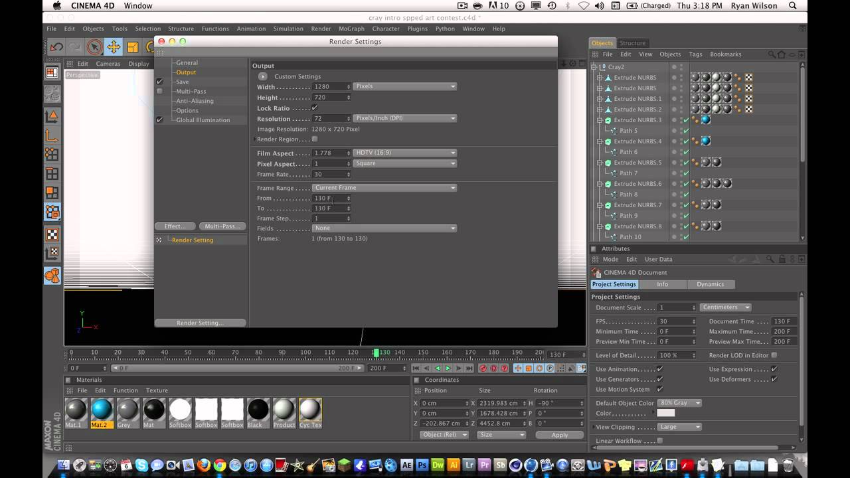Select the Move tool icon
The width and height of the screenshot is (850, 478).
[x=114, y=46]
